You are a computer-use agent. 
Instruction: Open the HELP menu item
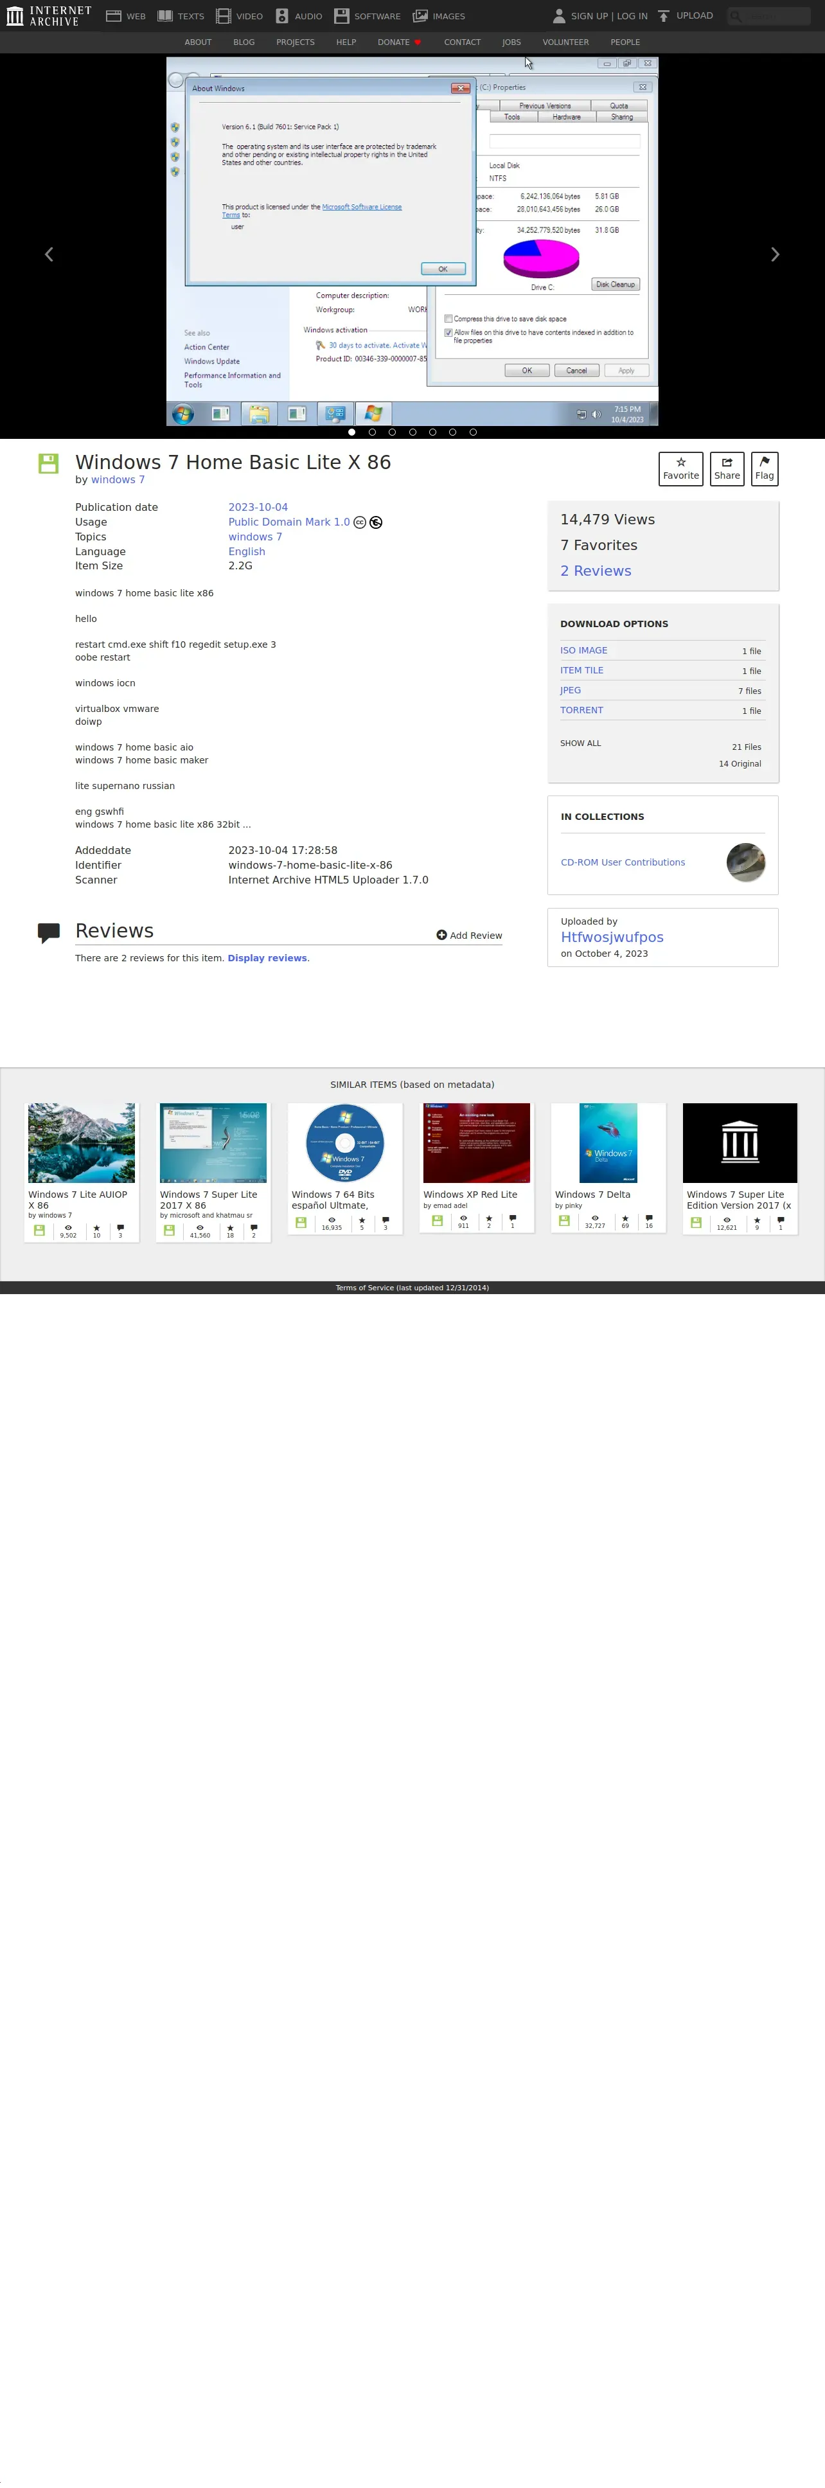tap(346, 42)
